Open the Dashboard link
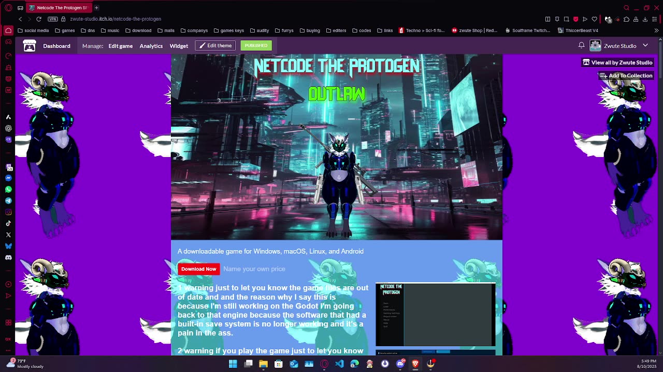Viewport: 663px width, 372px height. 56,46
